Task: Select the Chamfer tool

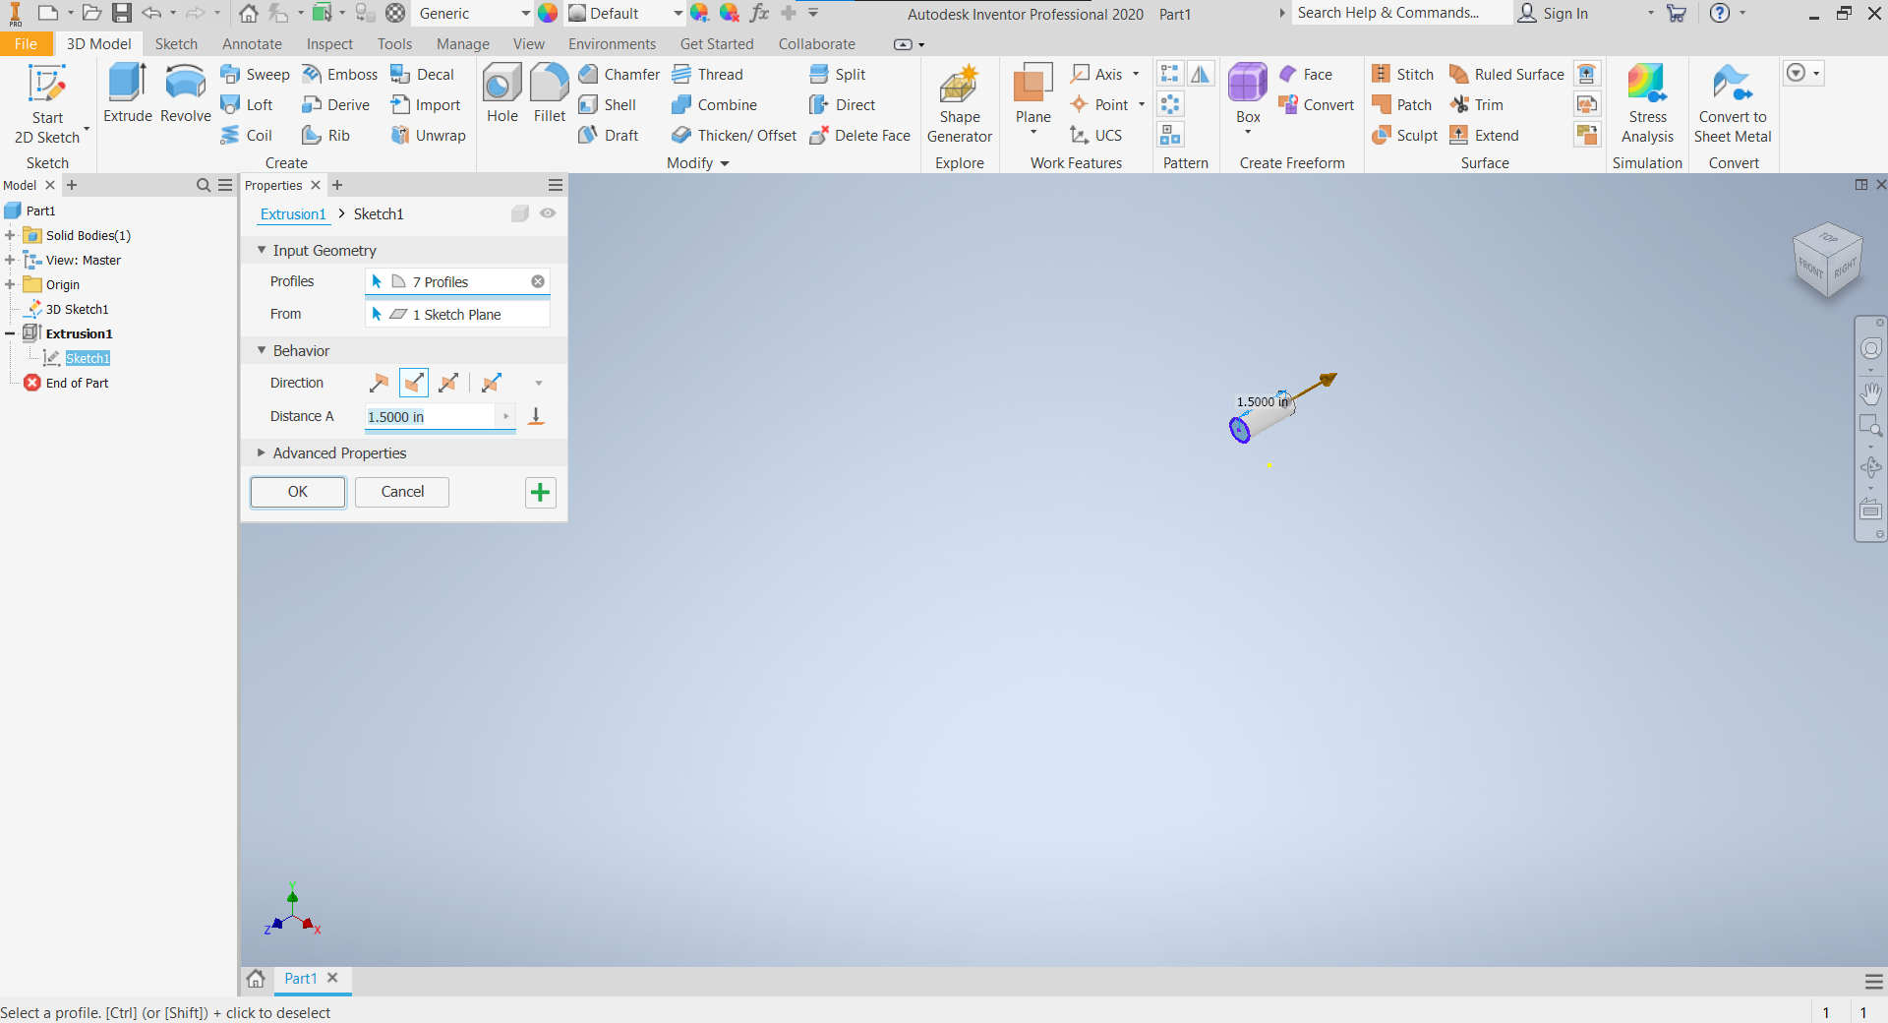Action: click(619, 75)
